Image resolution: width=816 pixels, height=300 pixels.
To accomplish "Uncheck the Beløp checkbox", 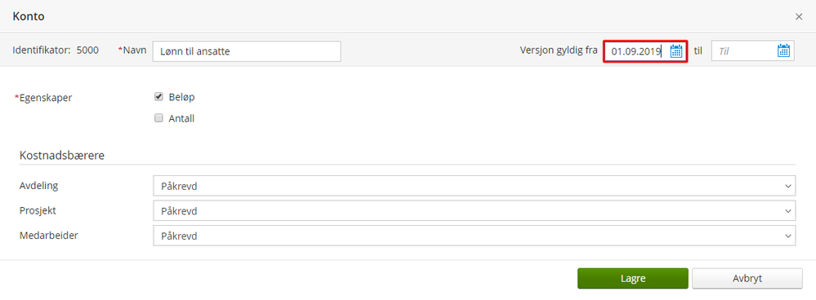I will click(x=158, y=96).
